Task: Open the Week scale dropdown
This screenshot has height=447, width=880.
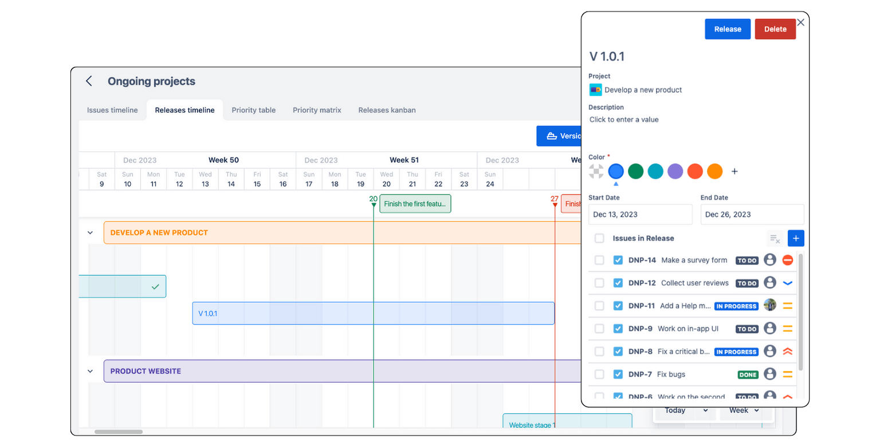Action: pyautogui.click(x=744, y=410)
